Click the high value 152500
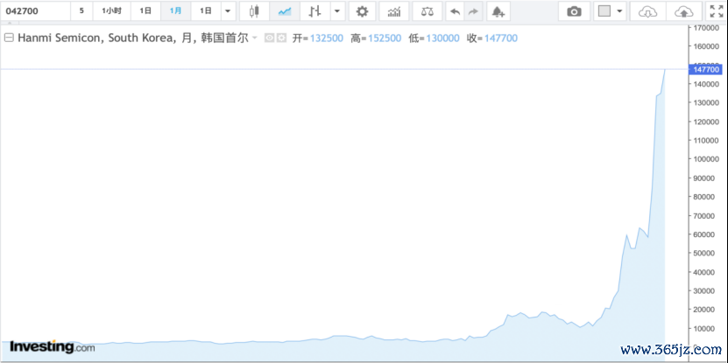The height and width of the screenshot is (363, 728). pos(385,38)
